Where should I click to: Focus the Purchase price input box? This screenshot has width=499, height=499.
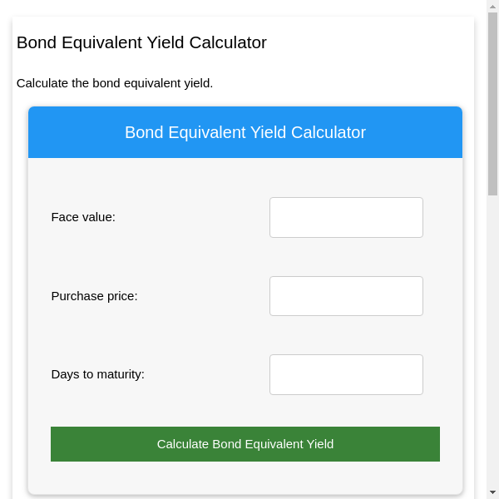(x=346, y=296)
